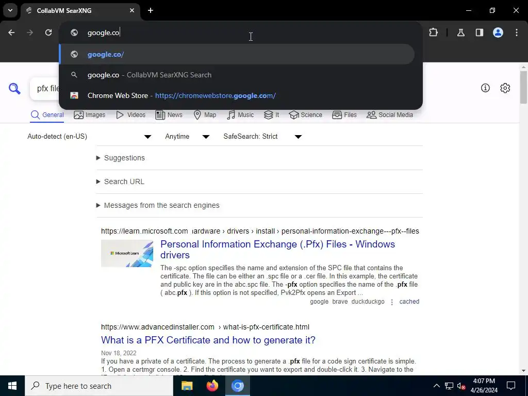Switch to the Images search category

click(x=90, y=115)
